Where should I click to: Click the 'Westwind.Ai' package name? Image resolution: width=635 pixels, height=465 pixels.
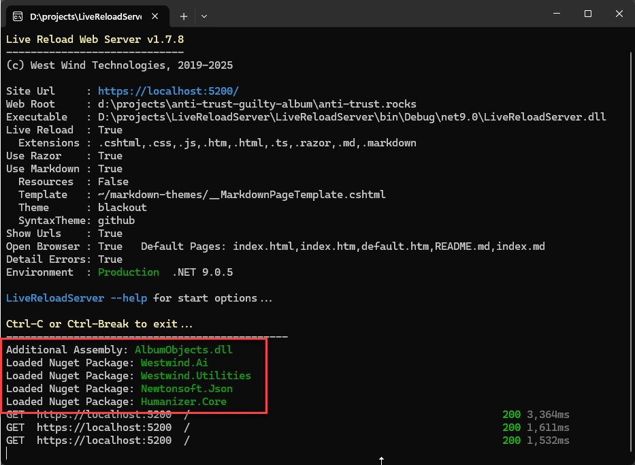coord(174,363)
